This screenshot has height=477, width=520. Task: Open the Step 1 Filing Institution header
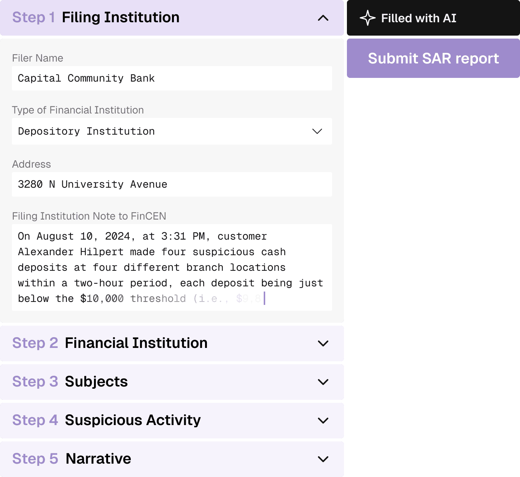172,18
